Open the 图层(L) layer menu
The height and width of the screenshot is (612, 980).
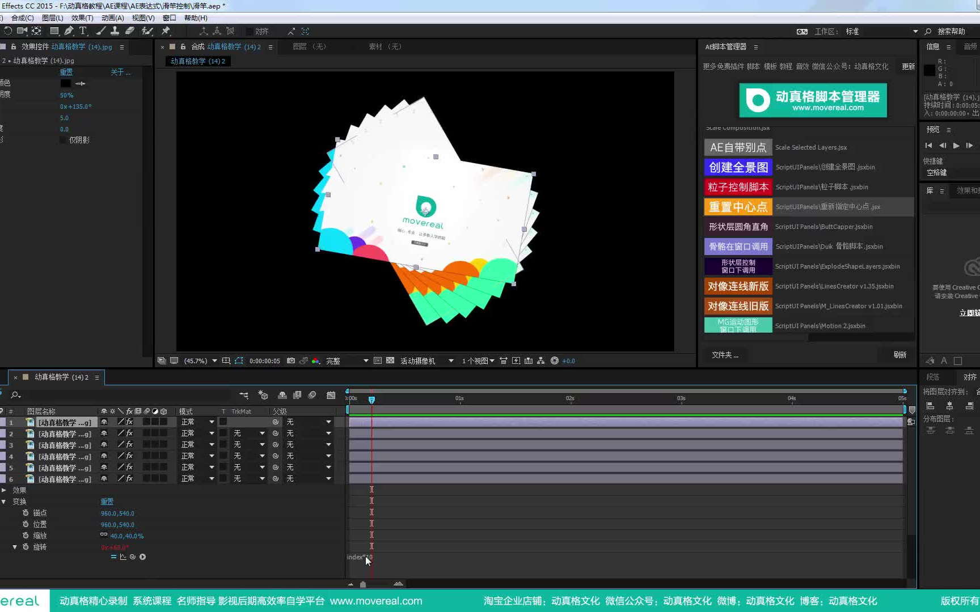pos(53,18)
